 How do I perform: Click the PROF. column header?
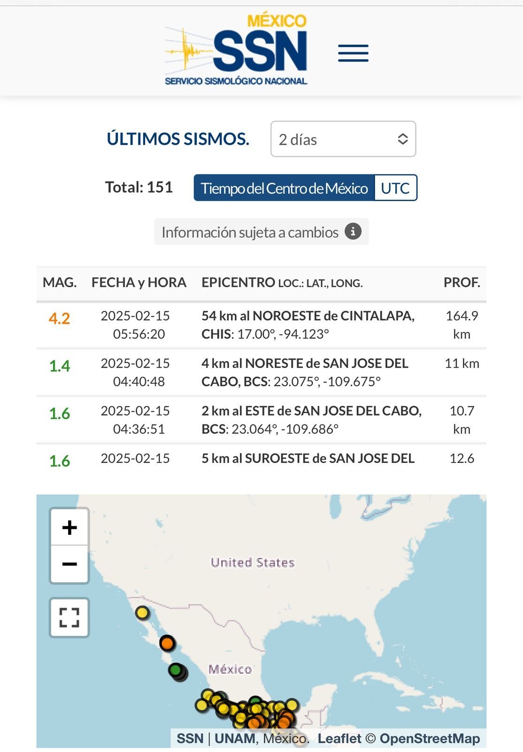click(461, 282)
